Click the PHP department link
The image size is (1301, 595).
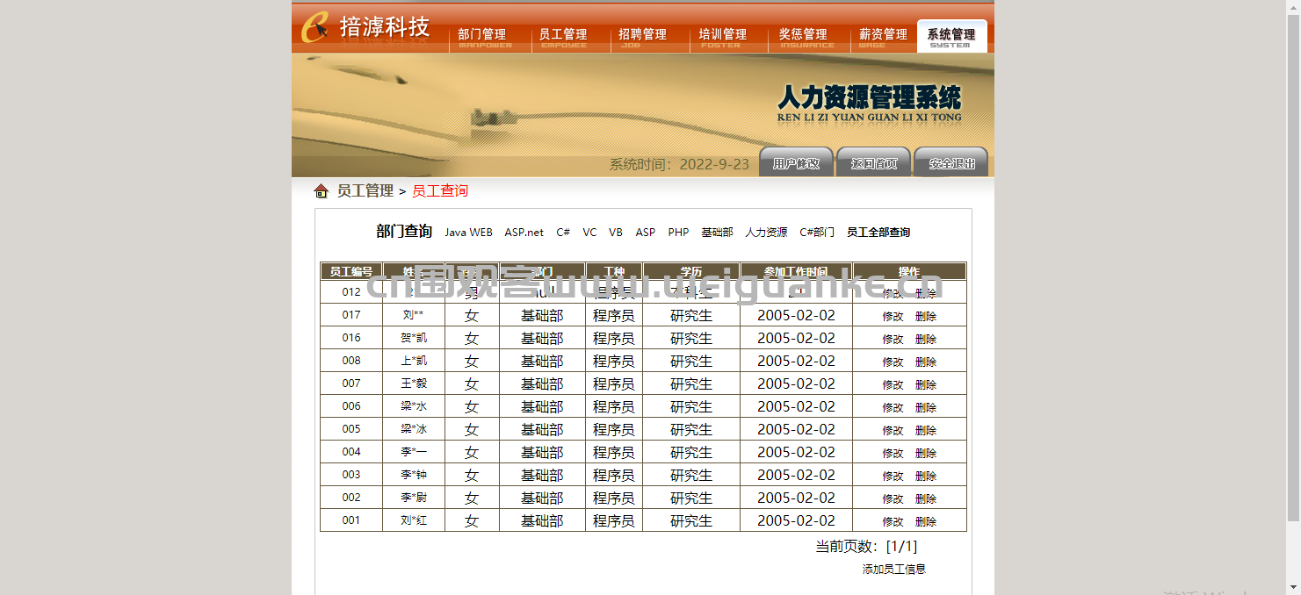pos(678,233)
